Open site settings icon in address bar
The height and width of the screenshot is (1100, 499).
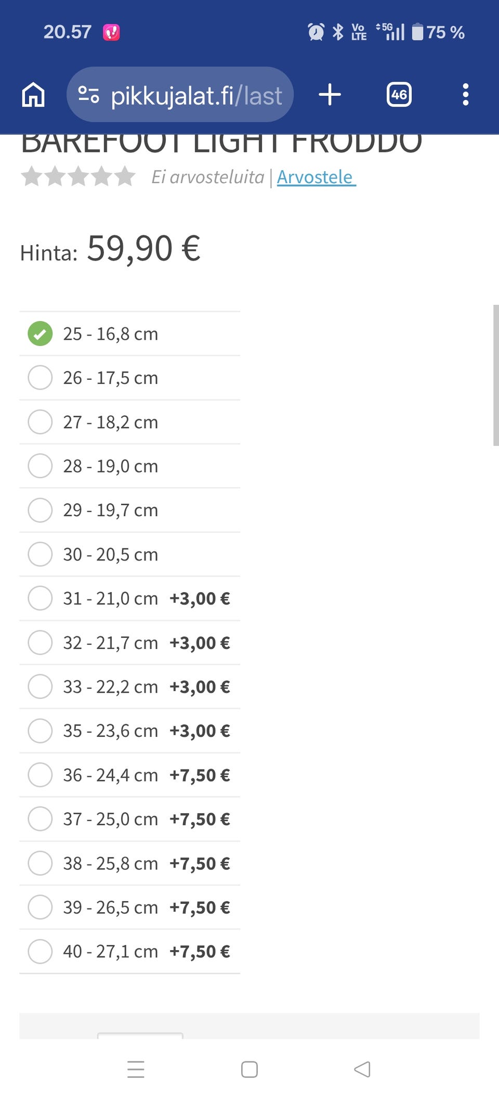pyautogui.click(x=88, y=95)
